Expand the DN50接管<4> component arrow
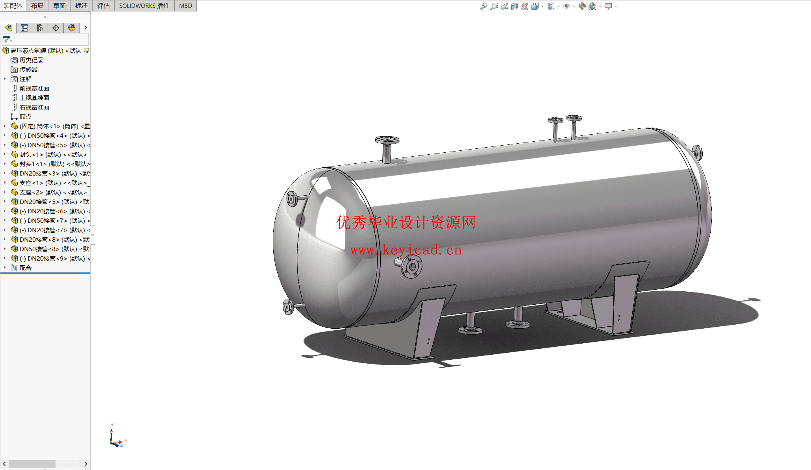 point(5,135)
